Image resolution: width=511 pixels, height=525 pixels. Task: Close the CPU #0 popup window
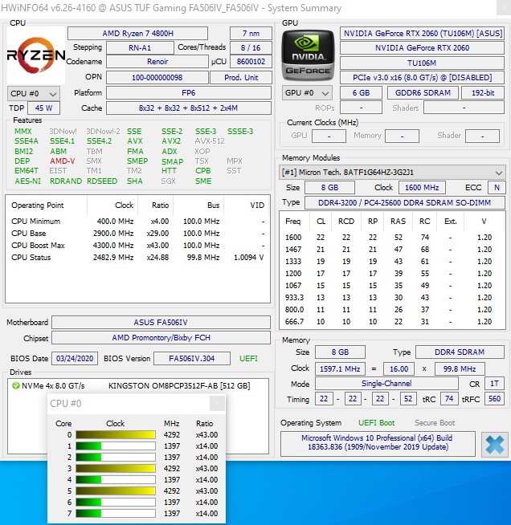pos(217,404)
